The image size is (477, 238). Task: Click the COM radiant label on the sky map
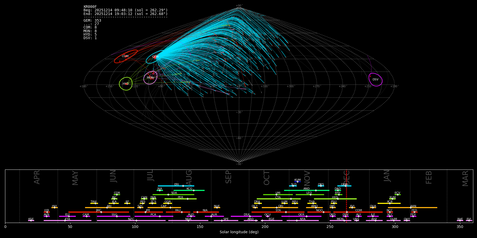(125, 56)
